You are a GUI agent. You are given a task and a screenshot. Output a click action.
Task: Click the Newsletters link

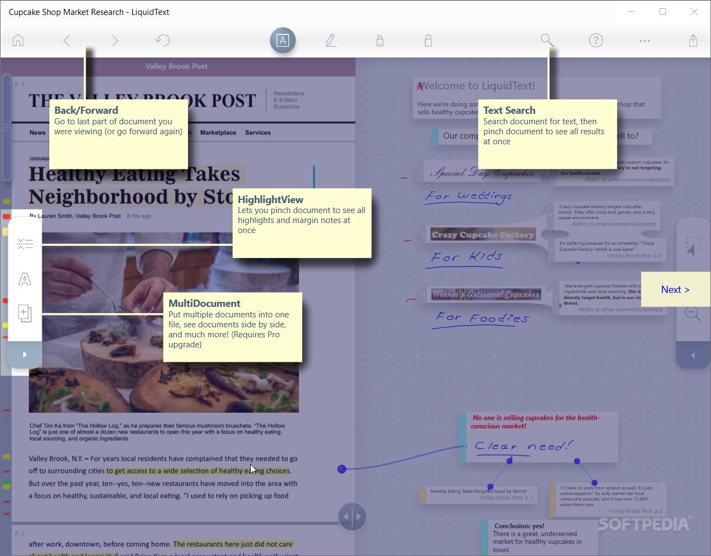coord(288,93)
